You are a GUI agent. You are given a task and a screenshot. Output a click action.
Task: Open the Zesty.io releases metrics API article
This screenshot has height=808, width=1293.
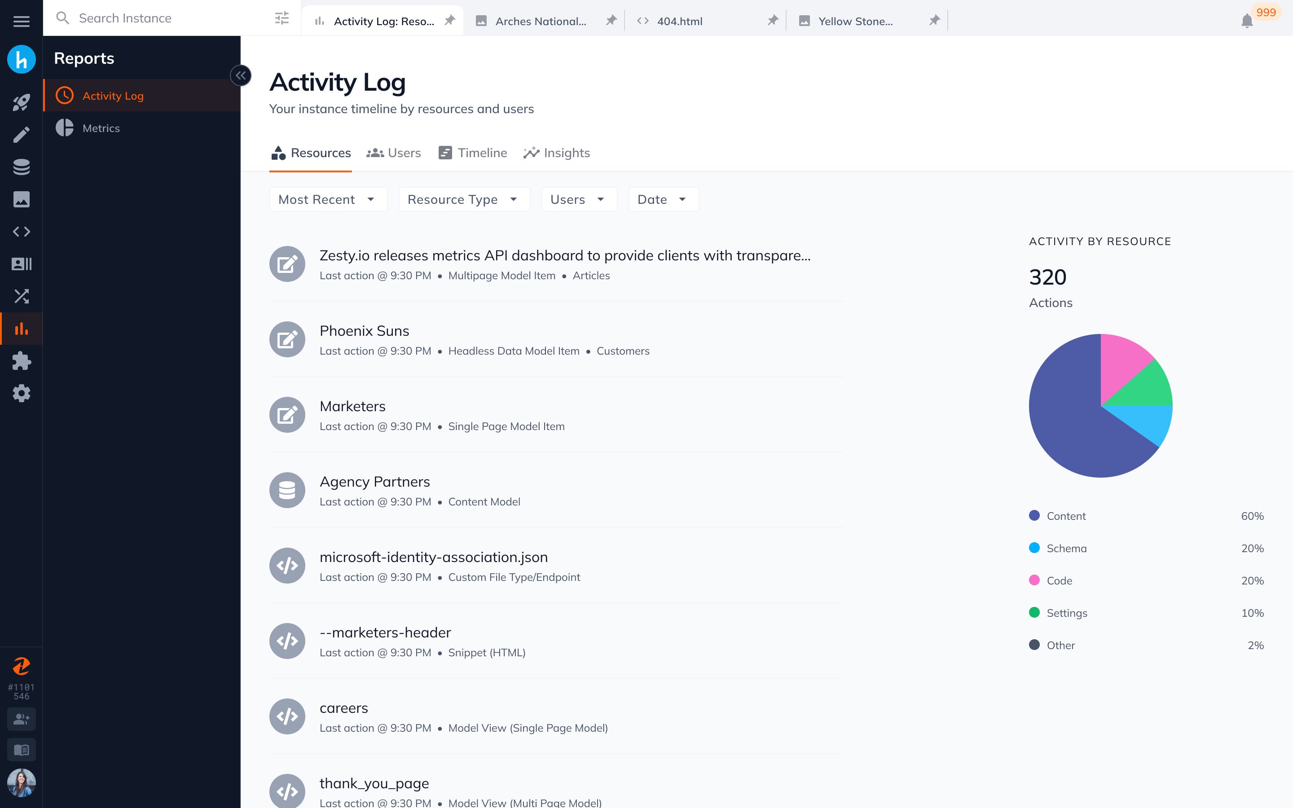point(557,264)
